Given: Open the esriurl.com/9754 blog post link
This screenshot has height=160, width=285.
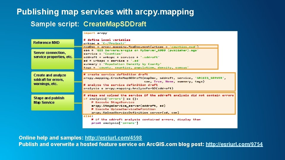Looking at the screenshot, I should coord(234,144).
